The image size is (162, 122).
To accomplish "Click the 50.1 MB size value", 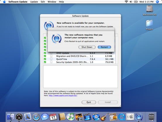I will coord(109,59).
